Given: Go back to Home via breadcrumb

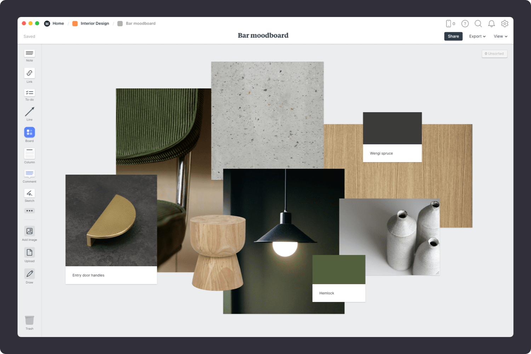Looking at the screenshot, I should click(x=58, y=23).
